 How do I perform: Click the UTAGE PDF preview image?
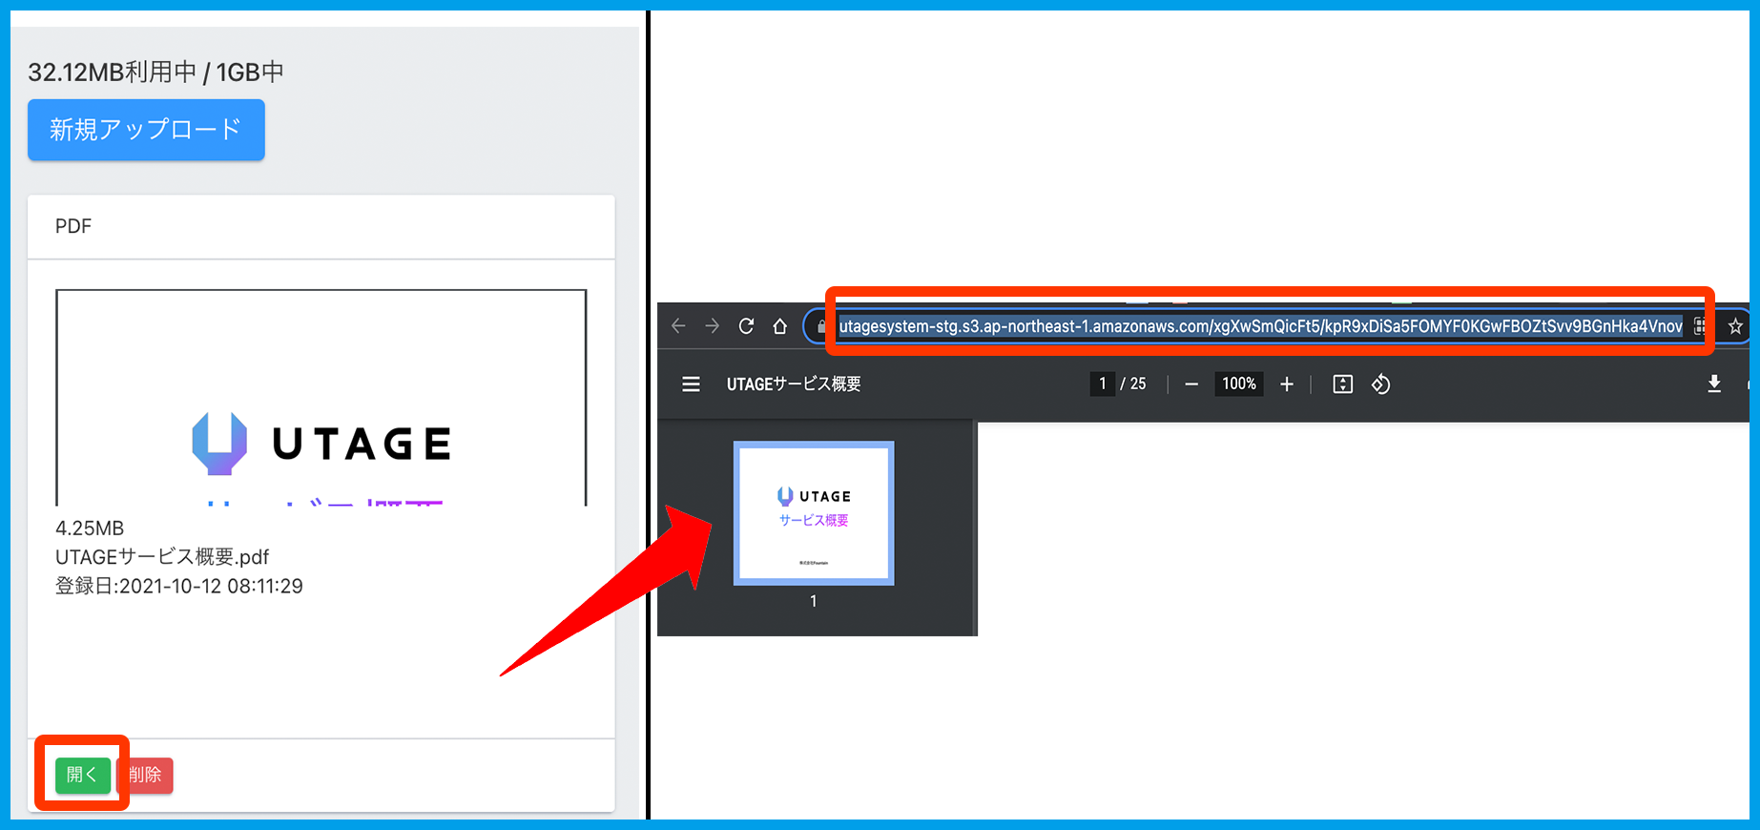tap(321, 398)
